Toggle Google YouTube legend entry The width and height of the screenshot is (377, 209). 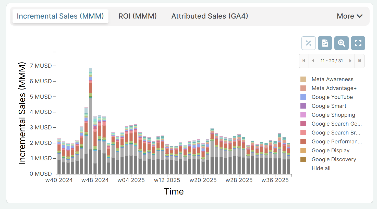pos(332,97)
